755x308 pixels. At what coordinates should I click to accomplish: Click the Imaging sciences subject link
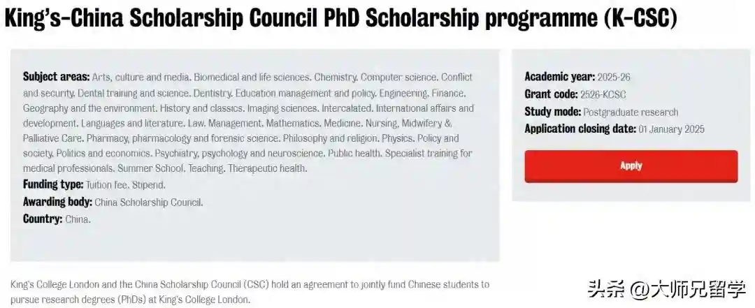(286, 108)
